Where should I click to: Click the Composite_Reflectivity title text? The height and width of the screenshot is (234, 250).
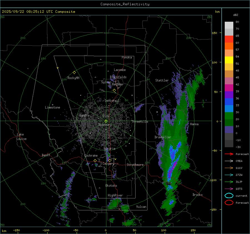pyautogui.click(x=125, y=4)
